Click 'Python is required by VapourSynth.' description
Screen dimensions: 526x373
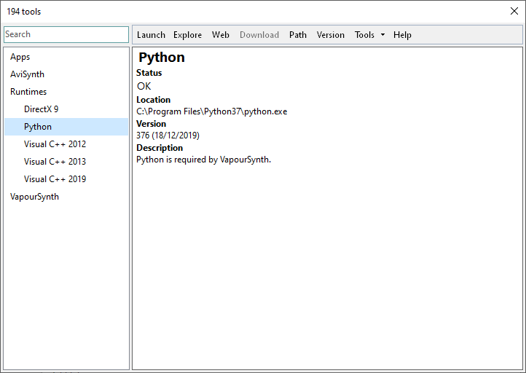click(203, 160)
